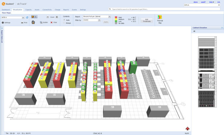Click the Thermal Map icon

point(160,17)
